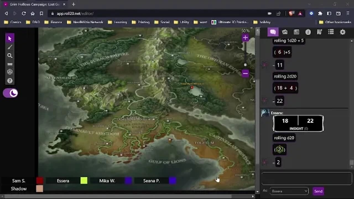Click the red map marker token

coord(192,87)
